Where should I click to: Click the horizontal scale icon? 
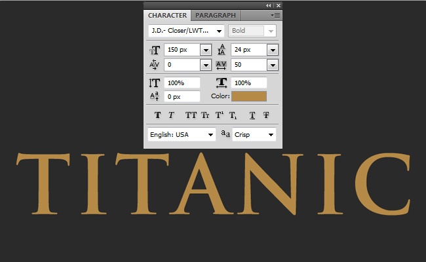pyautogui.click(x=222, y=83)
